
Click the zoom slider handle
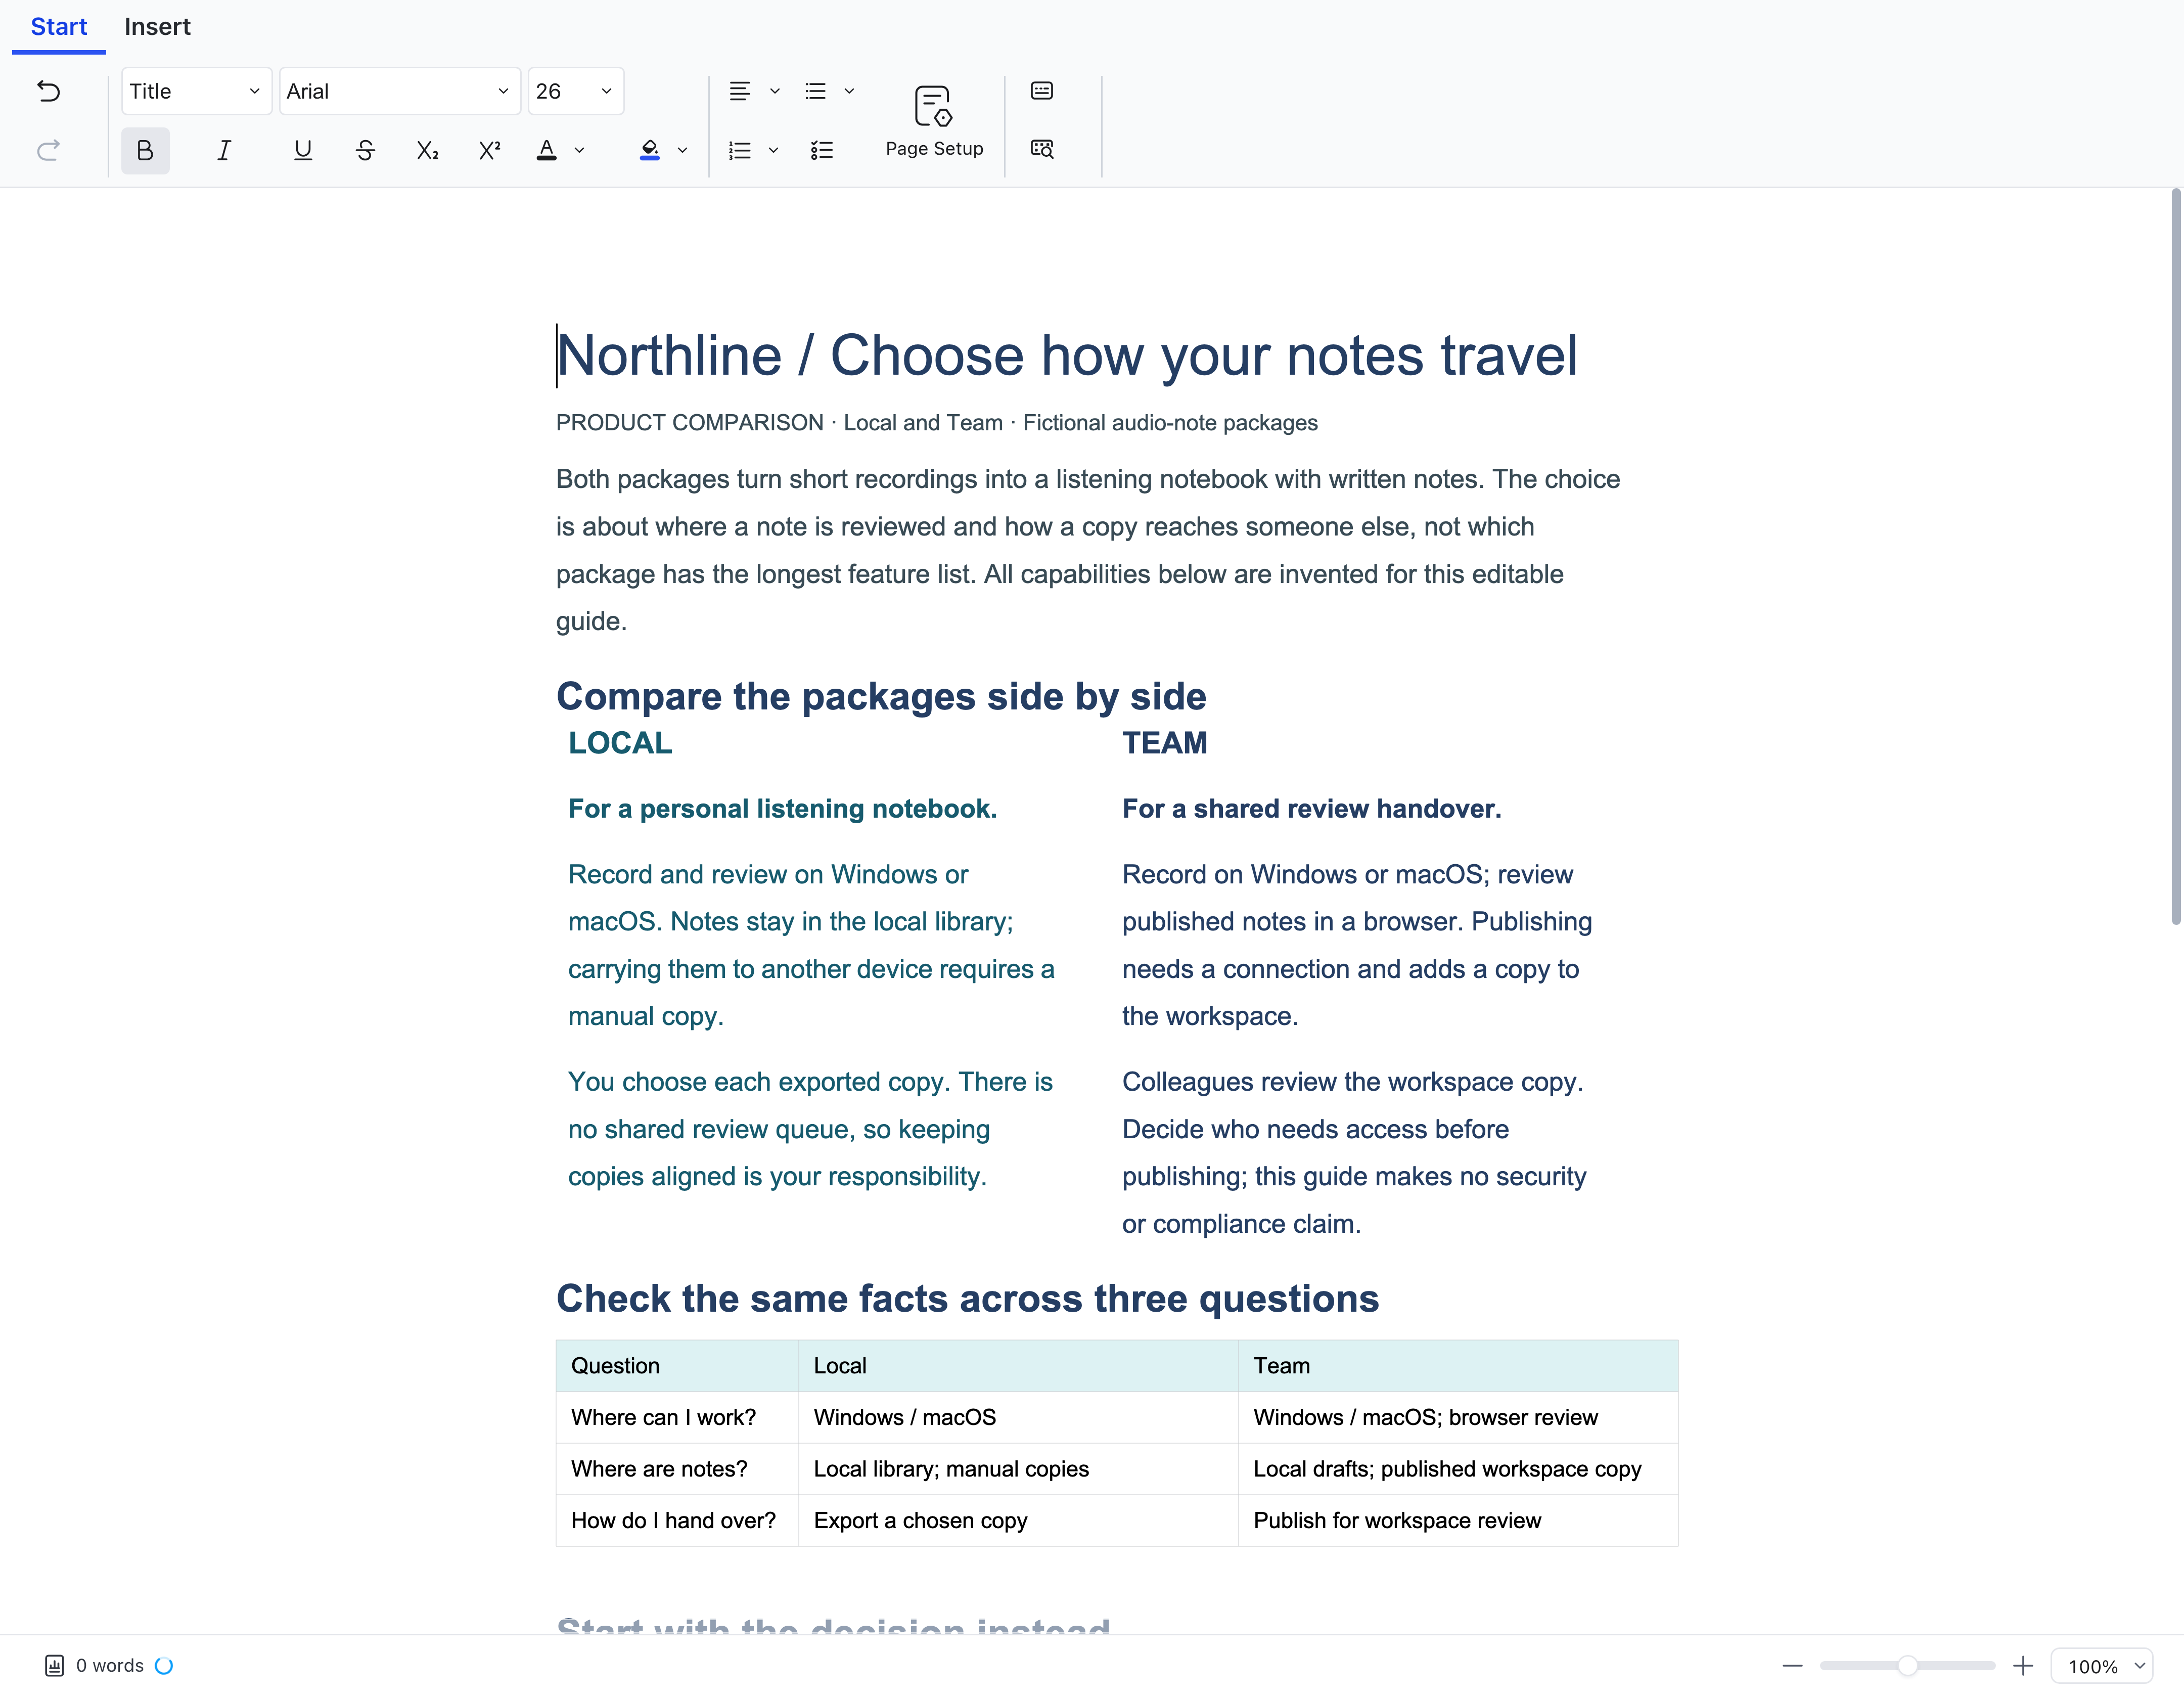click(1907, 1666)
